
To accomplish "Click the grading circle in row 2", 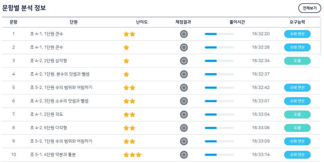I will coord(184,47).
